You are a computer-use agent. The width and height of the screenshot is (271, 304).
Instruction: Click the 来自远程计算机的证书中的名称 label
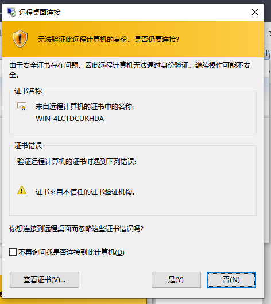click(84, 107)
